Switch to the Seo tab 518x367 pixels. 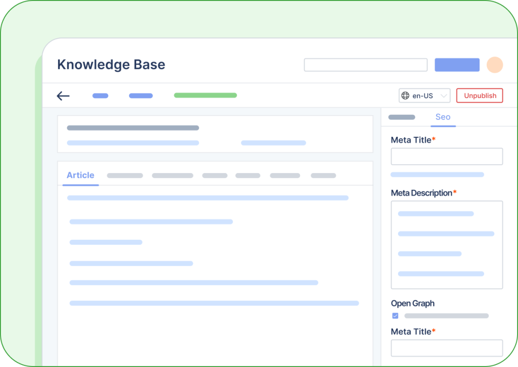443,117
